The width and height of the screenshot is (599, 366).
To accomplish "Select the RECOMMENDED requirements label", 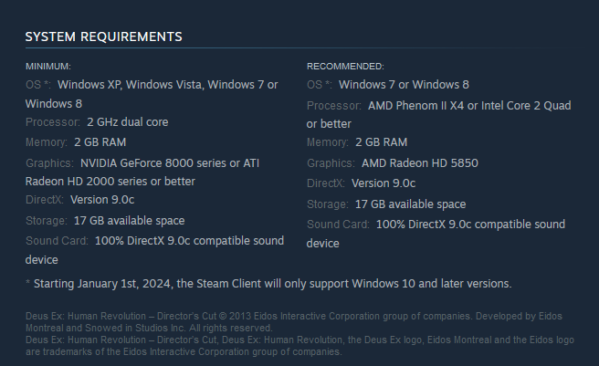I will tap(345, 66).
